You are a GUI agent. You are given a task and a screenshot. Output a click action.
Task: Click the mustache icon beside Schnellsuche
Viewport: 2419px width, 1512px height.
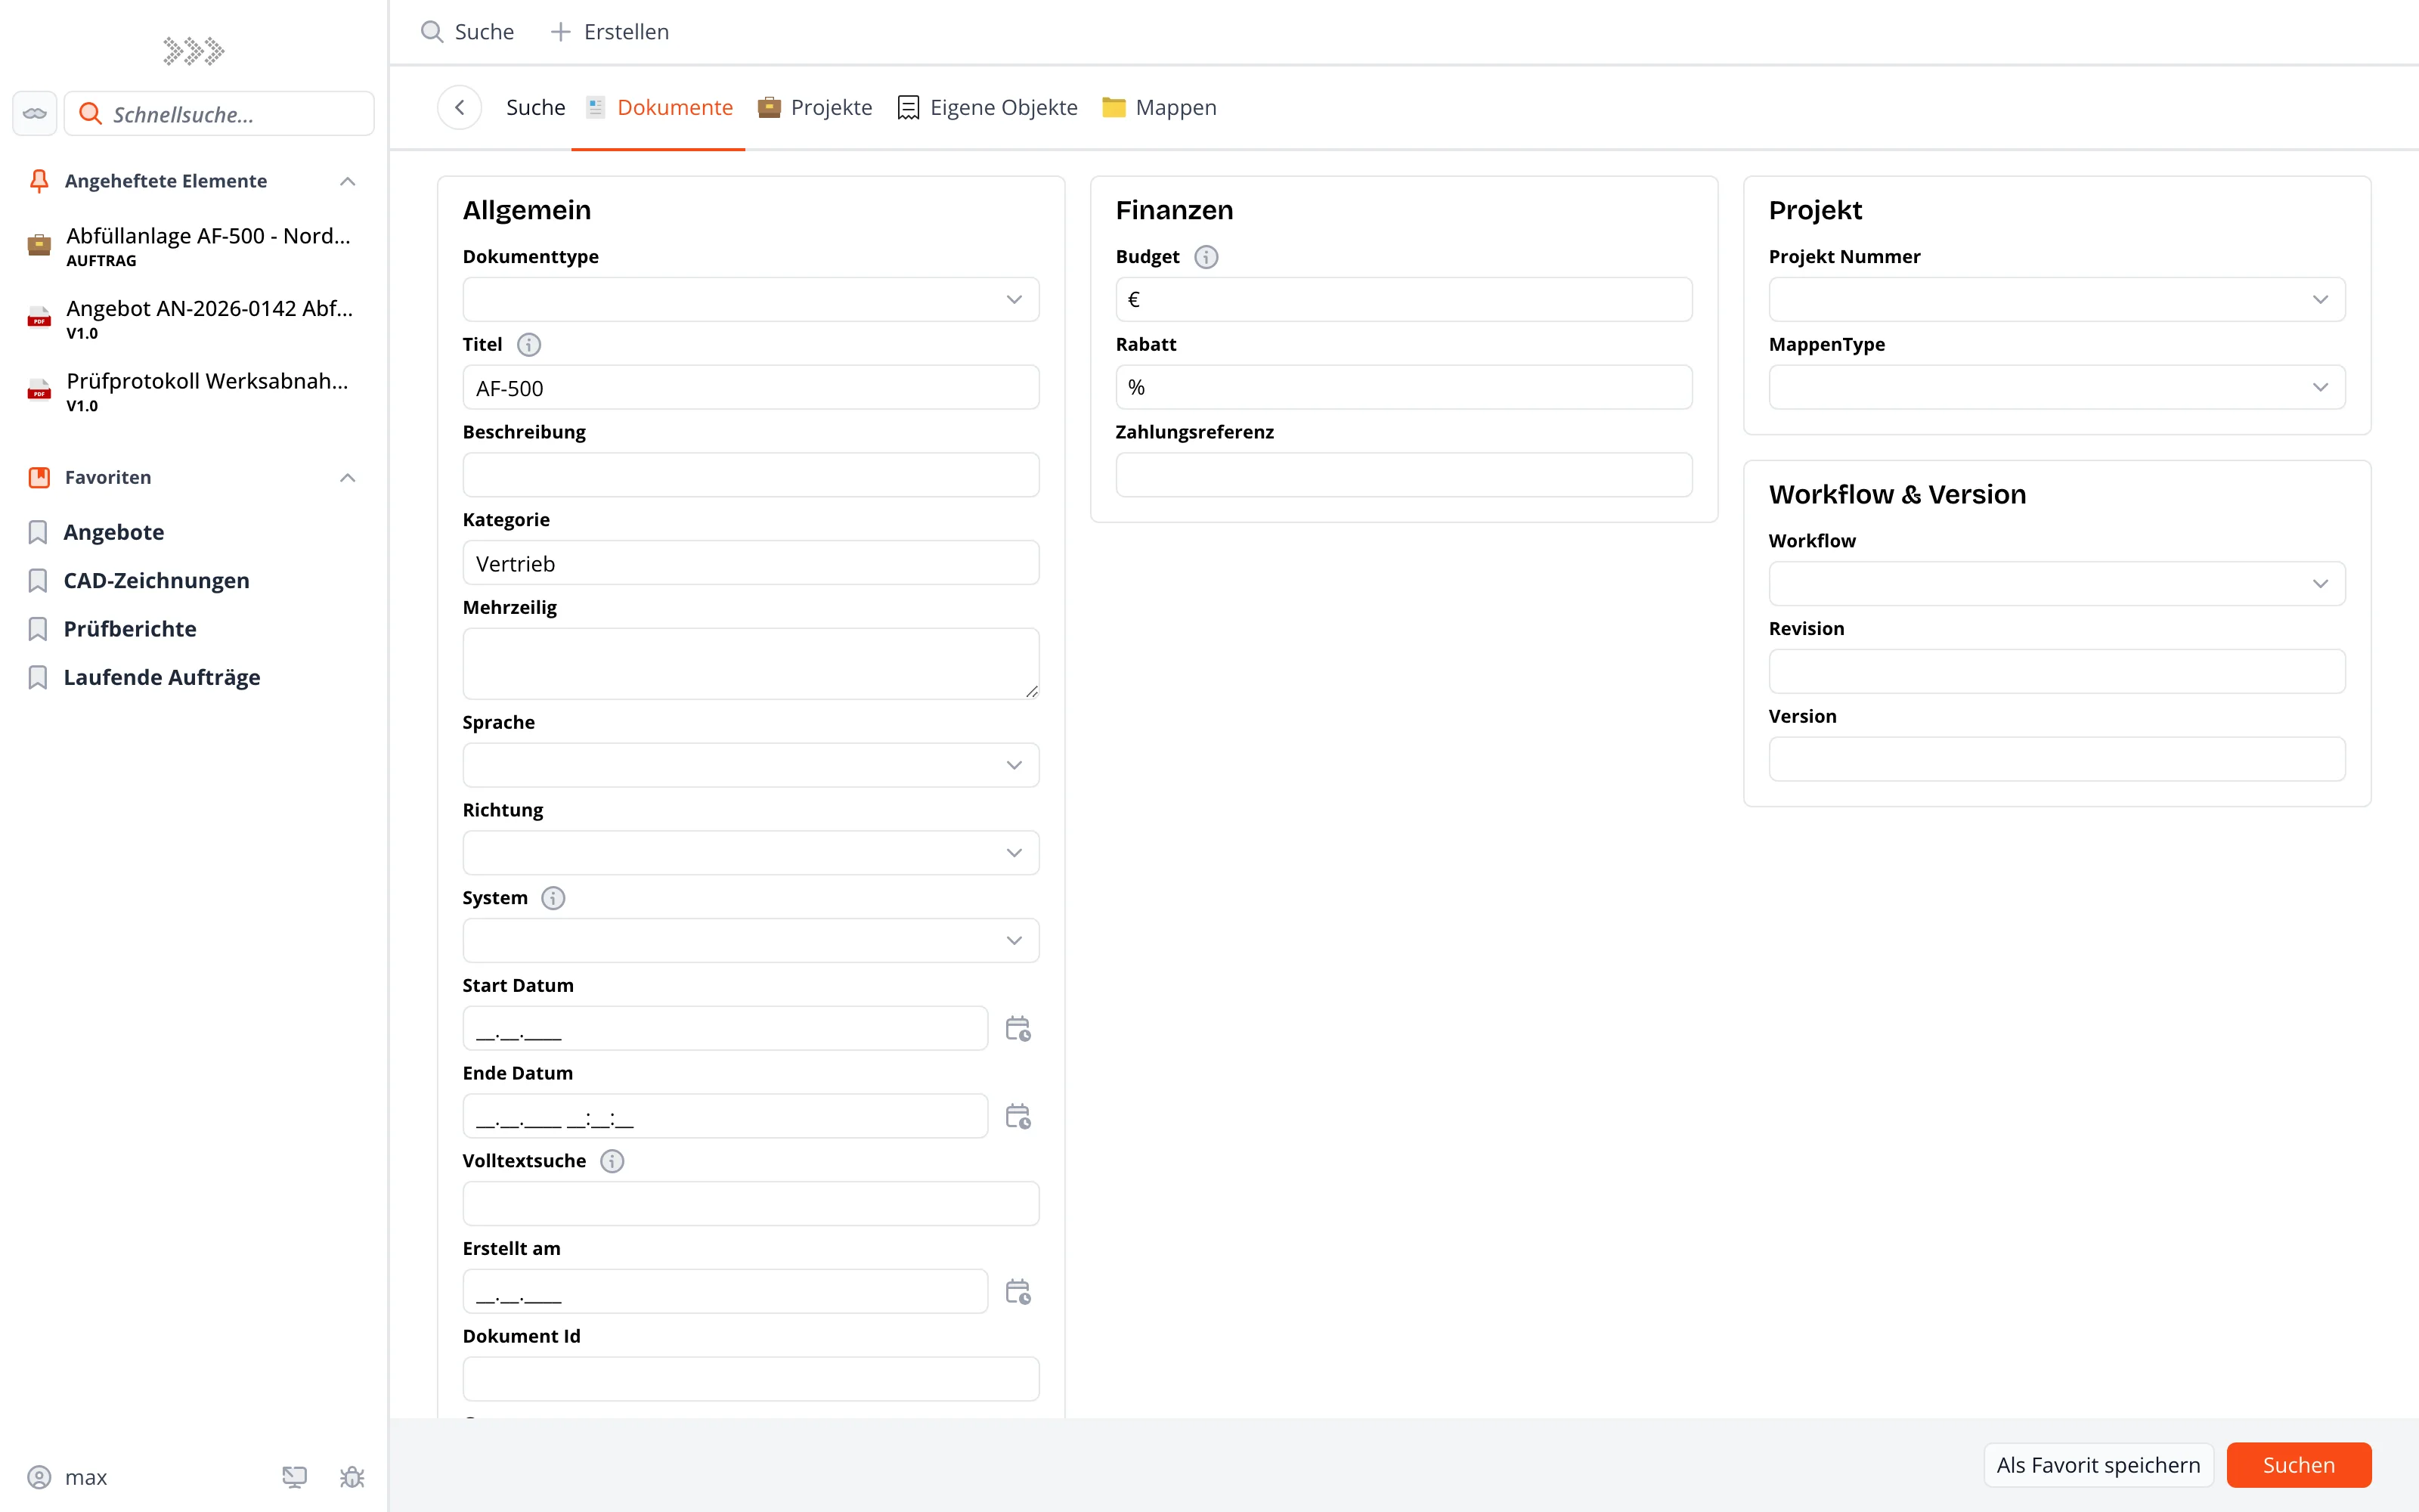[x=35, y=114]
